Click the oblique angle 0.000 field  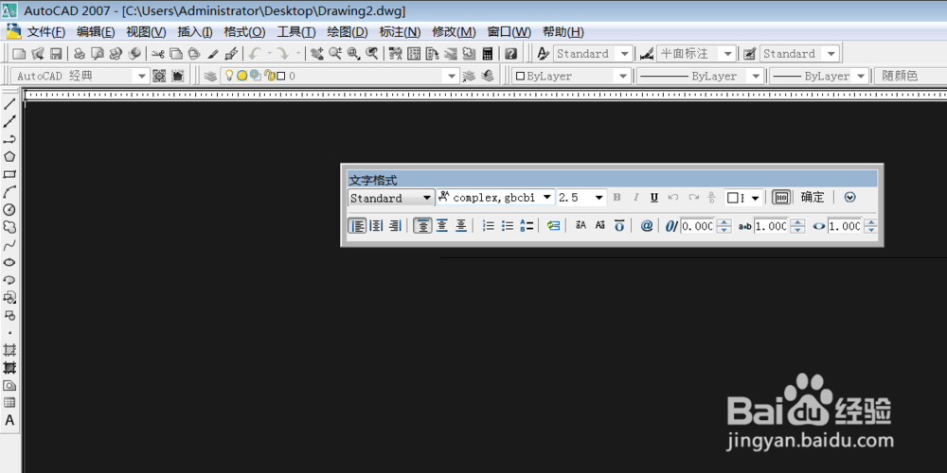click(x=698, y=226)
